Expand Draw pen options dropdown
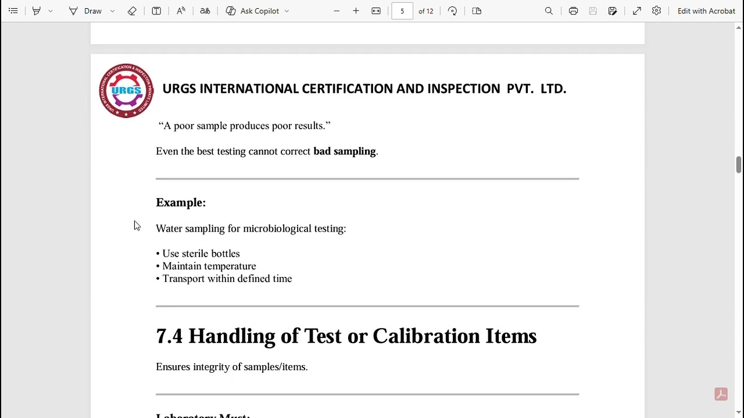 click(112, 11)
